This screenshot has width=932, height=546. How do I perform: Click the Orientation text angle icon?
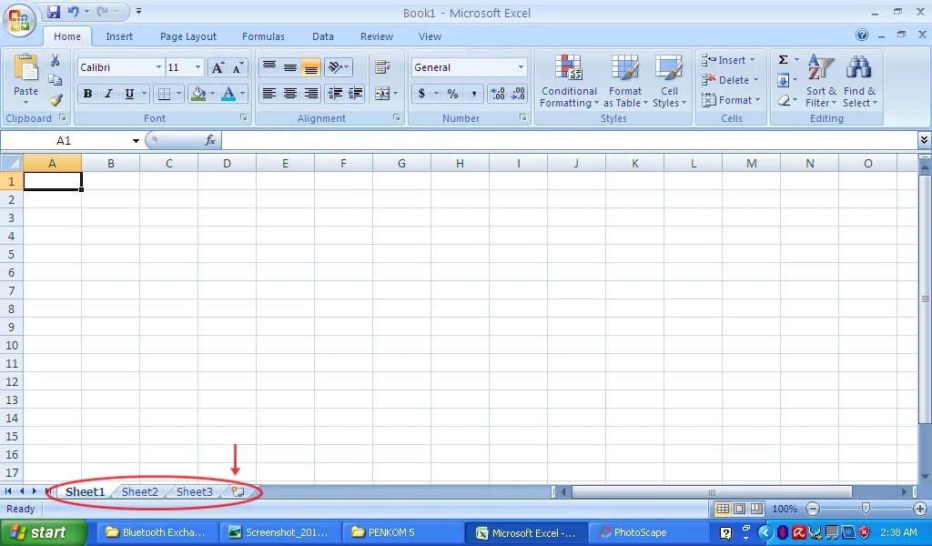[x=335, y=67]
